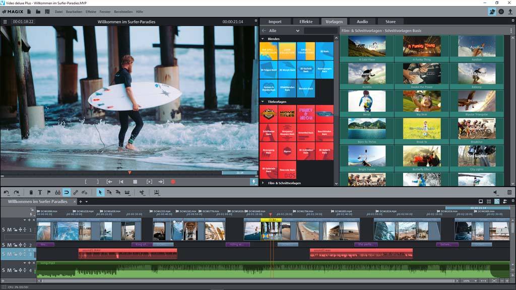Viewport: 516px width, 290px height.
Task: Open the Bereitstellen menu
Action: point(123,12)
